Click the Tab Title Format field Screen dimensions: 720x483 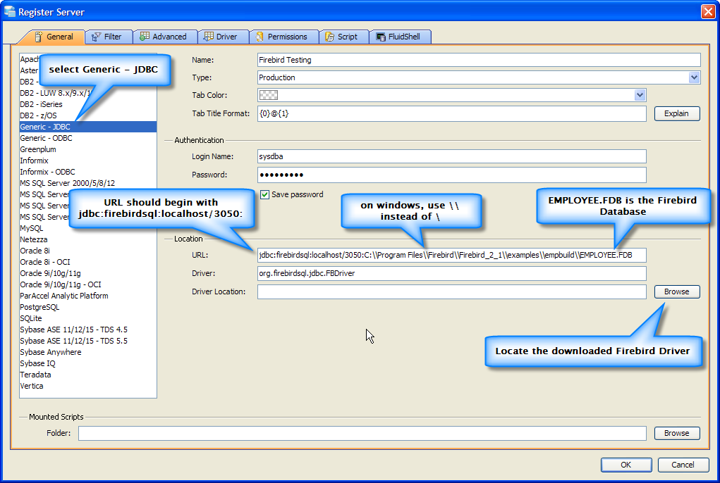click(452, 113)
